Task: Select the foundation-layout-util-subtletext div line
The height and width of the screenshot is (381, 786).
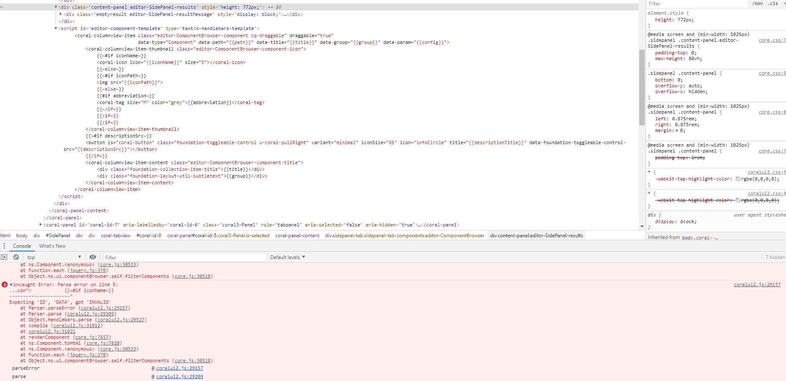Action: click(182, 176)
